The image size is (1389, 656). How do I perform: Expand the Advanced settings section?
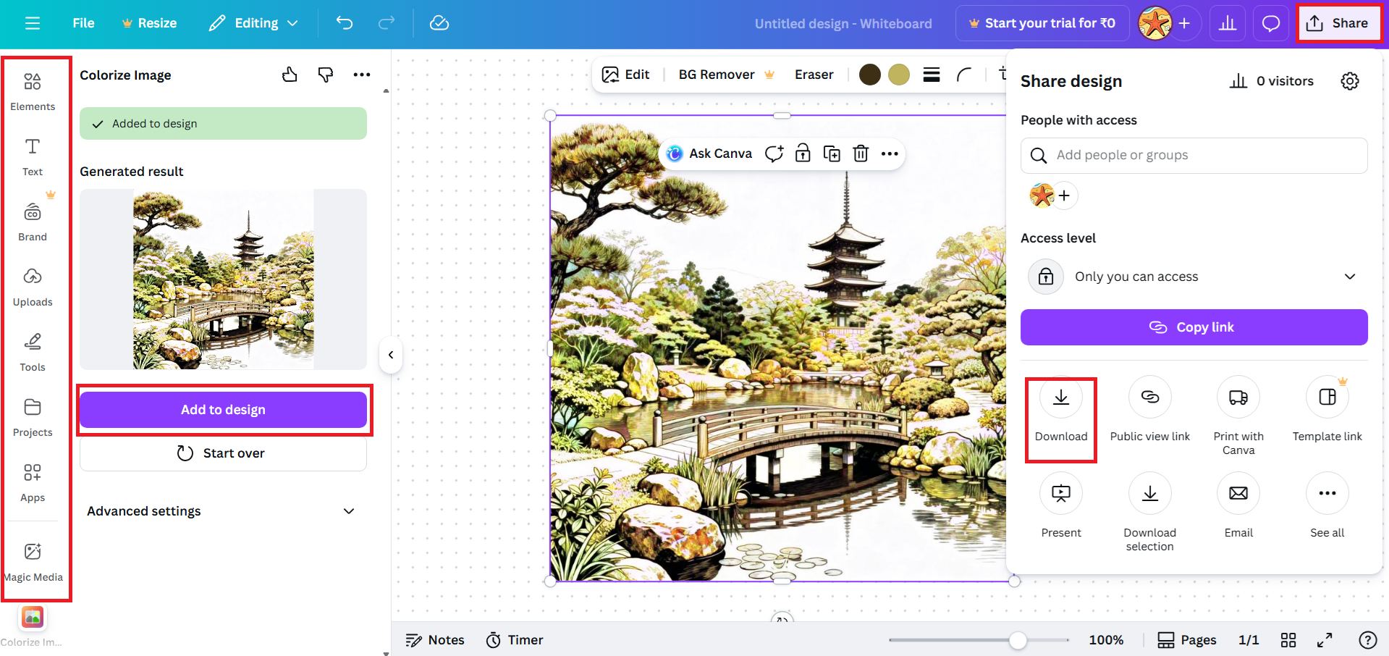223,510
